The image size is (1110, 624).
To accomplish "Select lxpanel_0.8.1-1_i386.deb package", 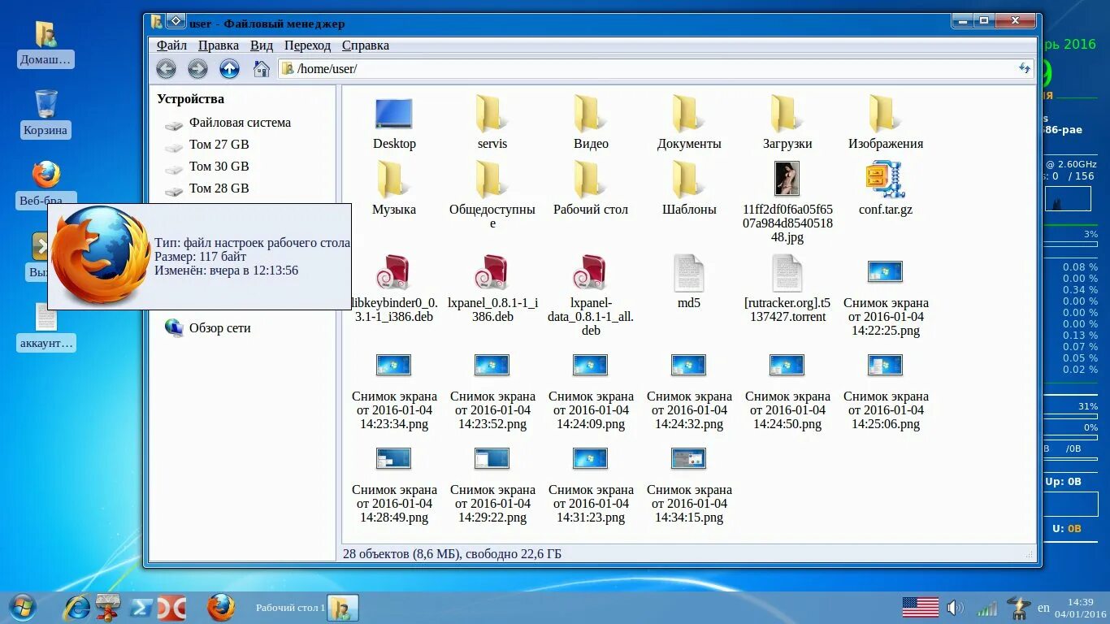I will [492, 288].
